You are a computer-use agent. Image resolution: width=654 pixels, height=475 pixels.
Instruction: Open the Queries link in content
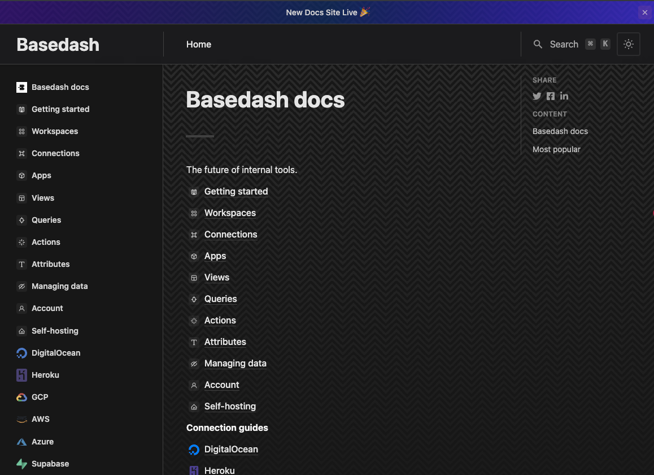(x=221, y=299)
